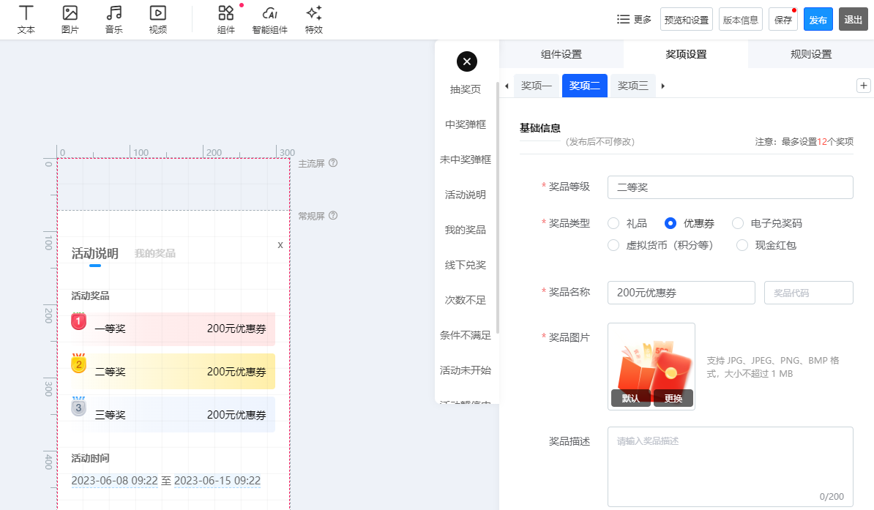Screen dimensions: 874x510
Task: Select the 礼品 prize type radio button
Action: pyautogui.click(x=613, y=223)
